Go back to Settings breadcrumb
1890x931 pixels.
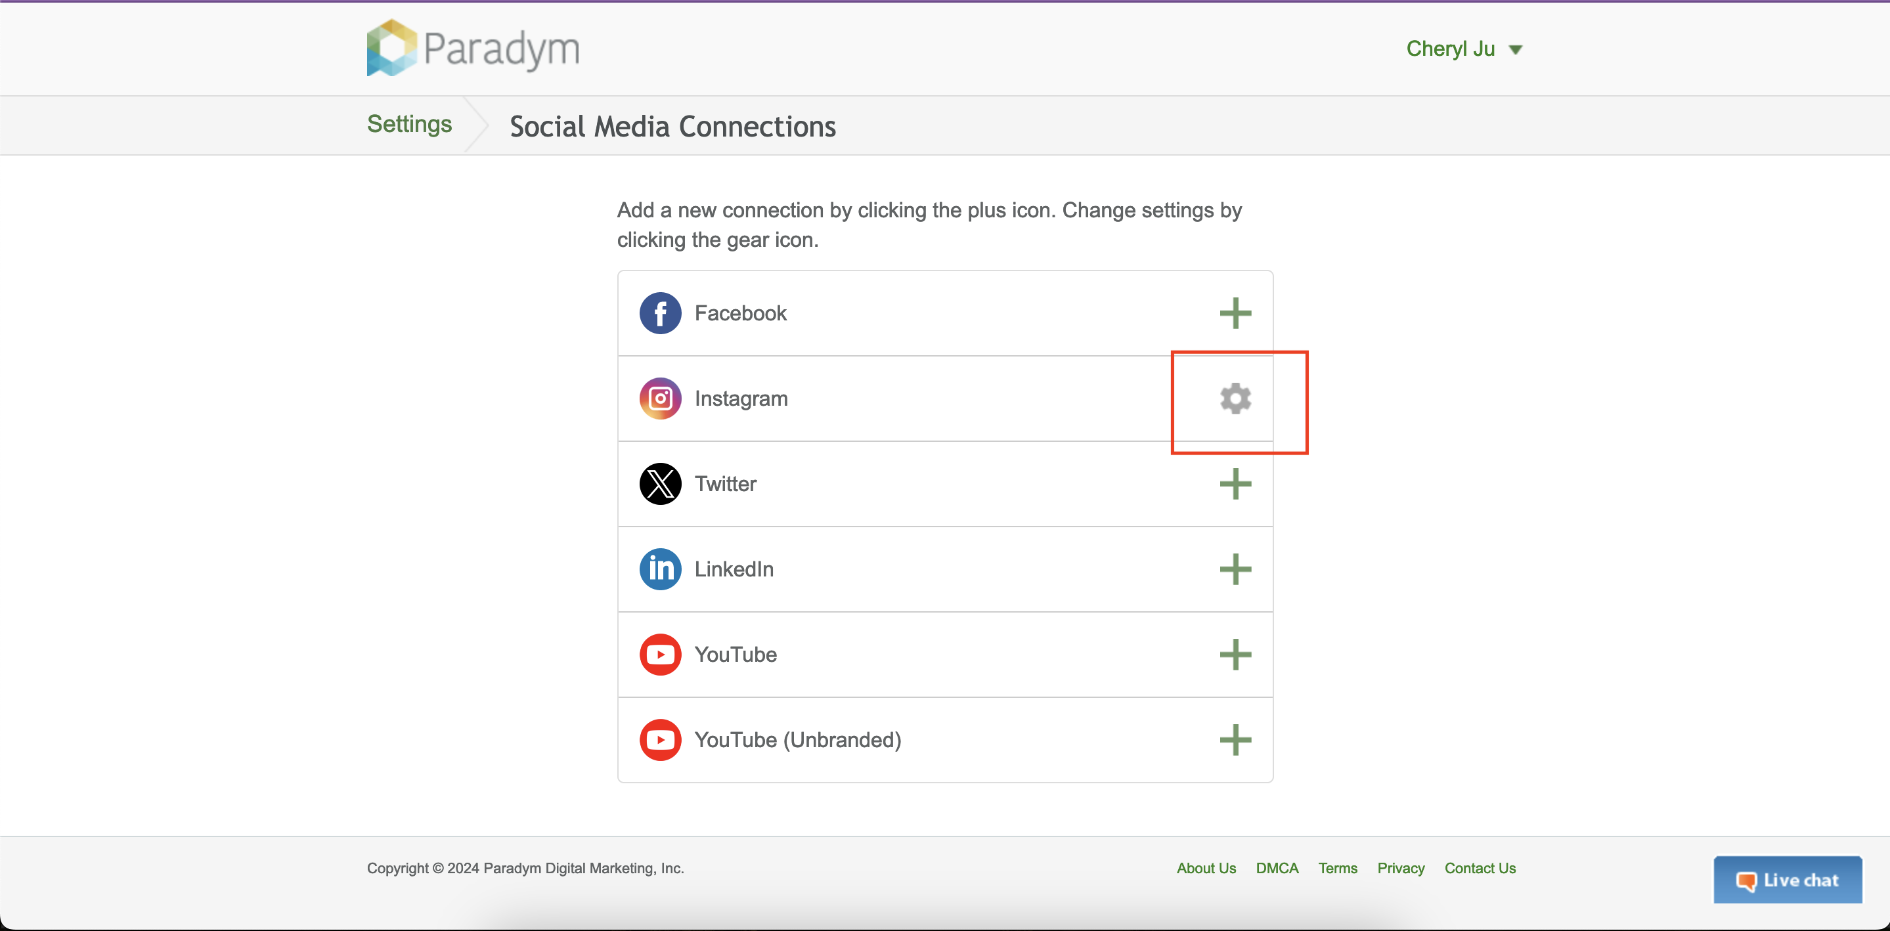point(409,124)
